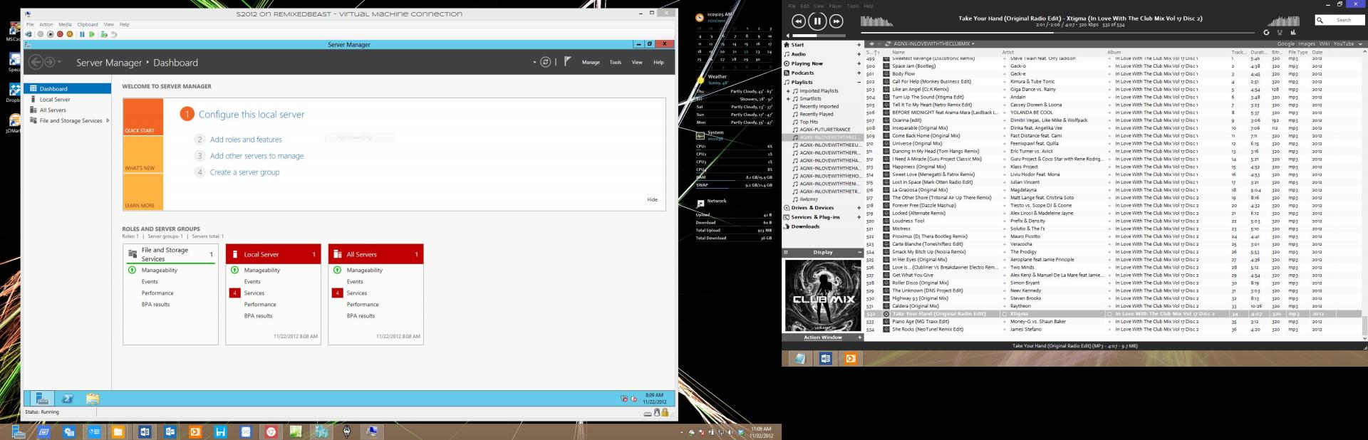
Task: Click the repeat icon in the player
Action: pos(1266,32)
